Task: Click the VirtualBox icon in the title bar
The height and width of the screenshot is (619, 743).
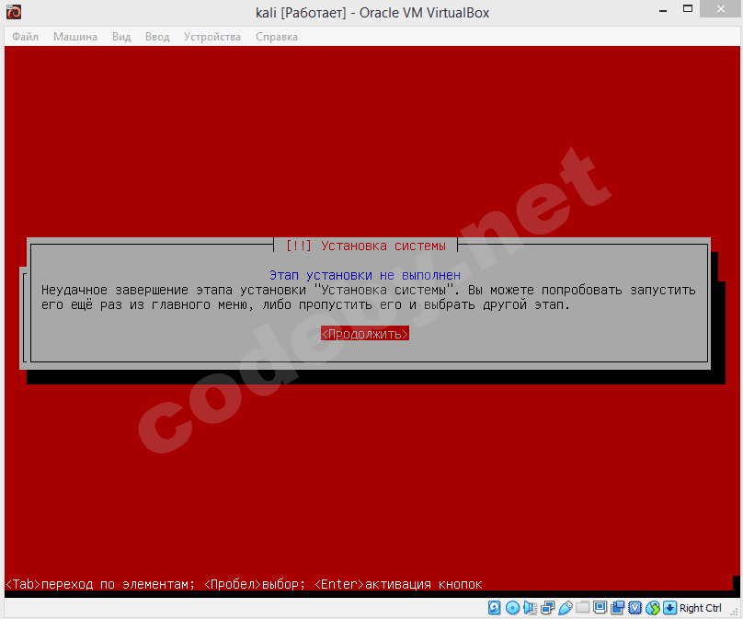Action: (x=14, y=12)
